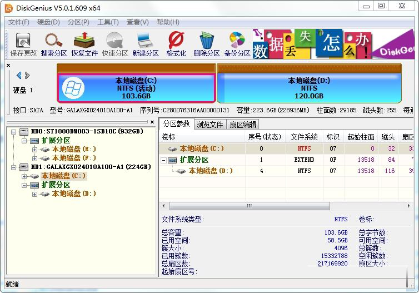Click the 文件系统 column header
The height and width of the screenshot is (293, 419).
304,137
